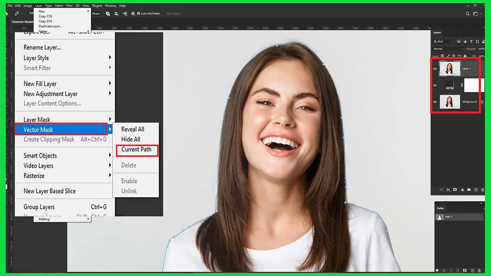Filter layers by shape layer icon

(477, 41)
